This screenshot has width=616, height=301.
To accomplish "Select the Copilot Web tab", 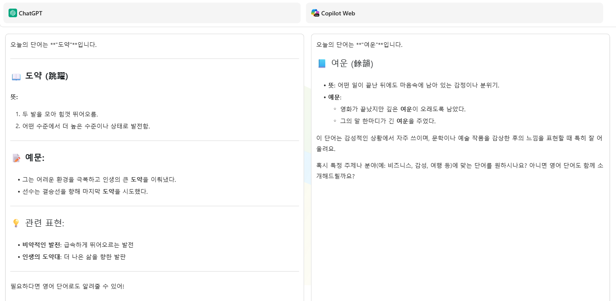I will click(x=454, y=13).
